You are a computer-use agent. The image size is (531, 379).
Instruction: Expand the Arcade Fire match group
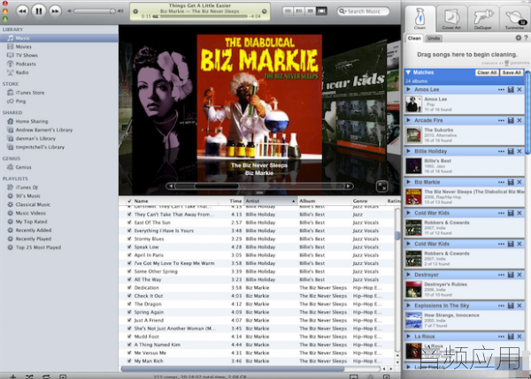(408, 120)
